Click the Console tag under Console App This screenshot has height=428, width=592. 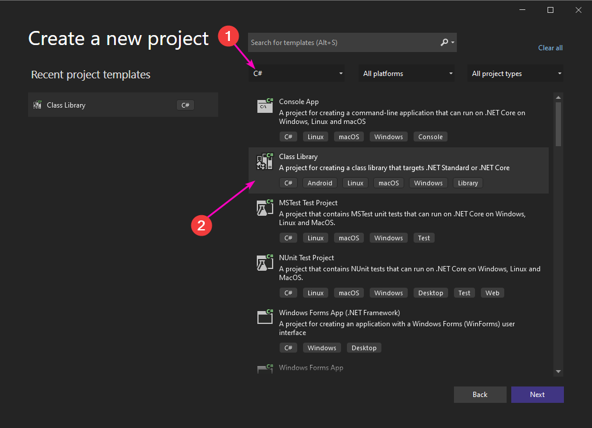[431, 137]
